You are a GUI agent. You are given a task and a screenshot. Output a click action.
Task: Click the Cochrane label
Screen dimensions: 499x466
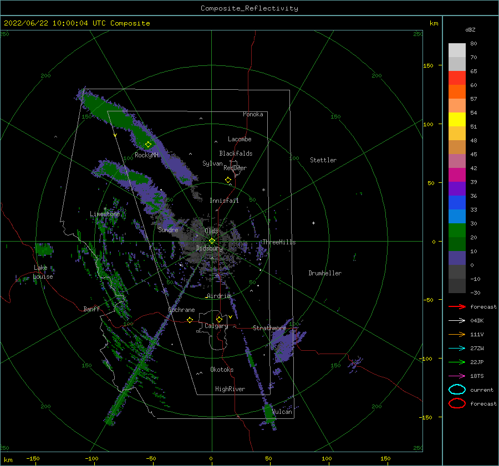[181, 310]
